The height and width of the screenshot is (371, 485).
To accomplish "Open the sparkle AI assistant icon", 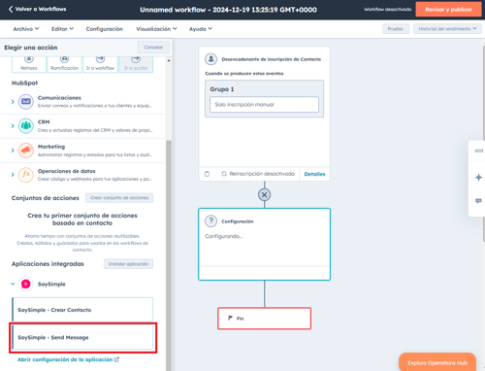I will [x=478, y=178].
